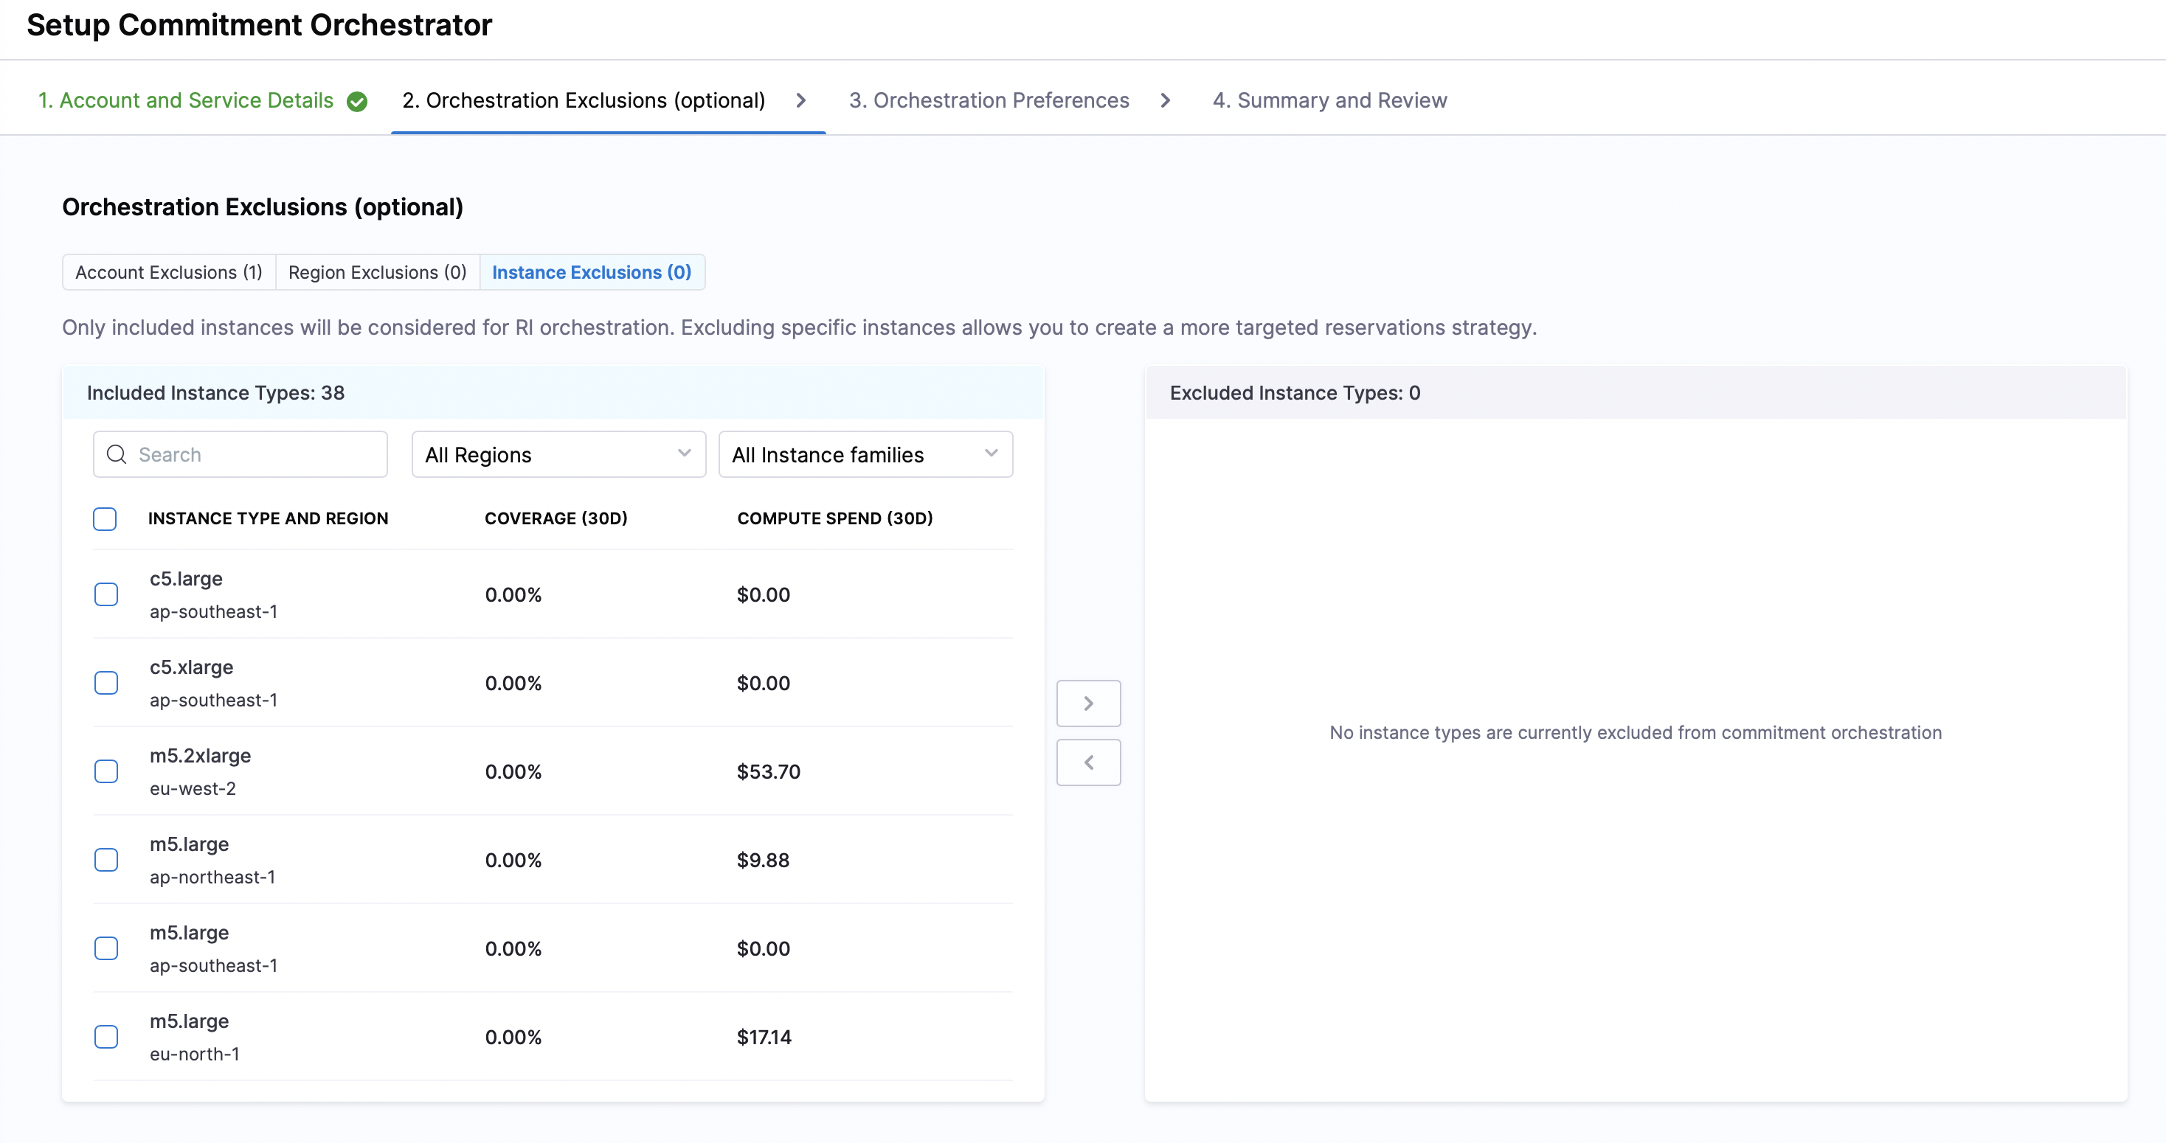Screen dimensions: 2166x1143
Task: Select the m5.2xlarge eu-west-2 checkbox
Action: click(x=106, y=771)
